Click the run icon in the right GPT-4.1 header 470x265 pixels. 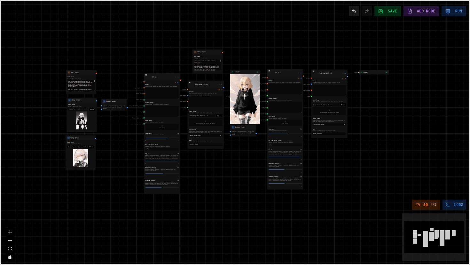[301, 73]
